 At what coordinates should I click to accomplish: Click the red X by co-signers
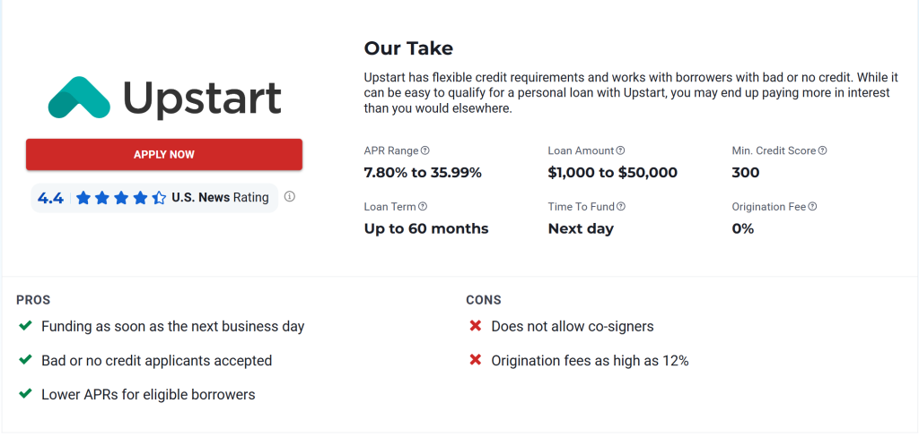[x=476, y=326]
